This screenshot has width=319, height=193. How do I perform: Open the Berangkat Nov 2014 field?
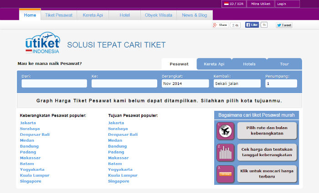(185, 84)
